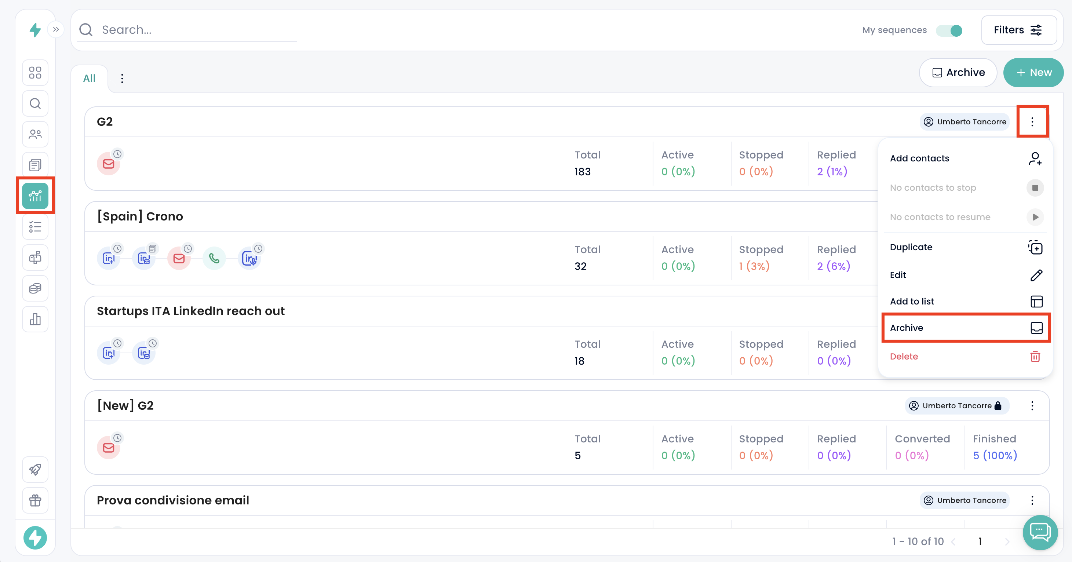The width and height of the screenshot is (1072, 562).
Task: Click the rocket icon in sidebar
Action: [35, 470]
